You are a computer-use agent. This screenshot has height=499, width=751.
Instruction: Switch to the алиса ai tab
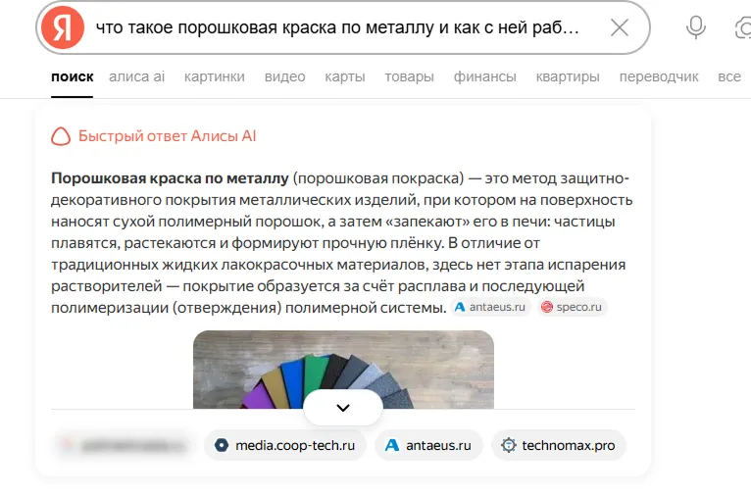136,76
